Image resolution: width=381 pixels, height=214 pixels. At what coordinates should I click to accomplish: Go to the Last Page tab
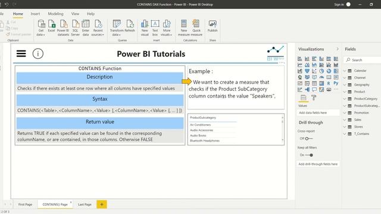85,204
